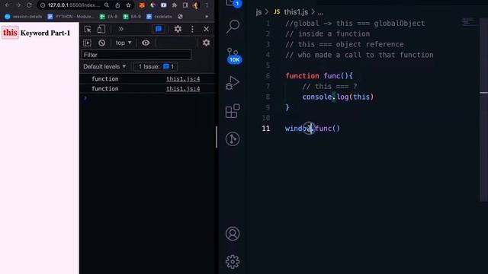
Task: Open the DevTools issues chat icon
Action: 159,29
